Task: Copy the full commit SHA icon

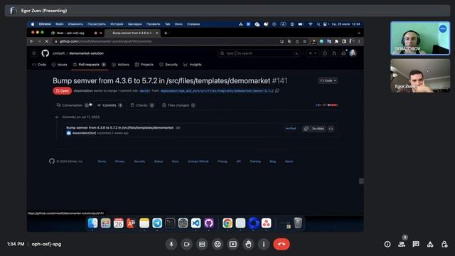Action: click(306, 129)
